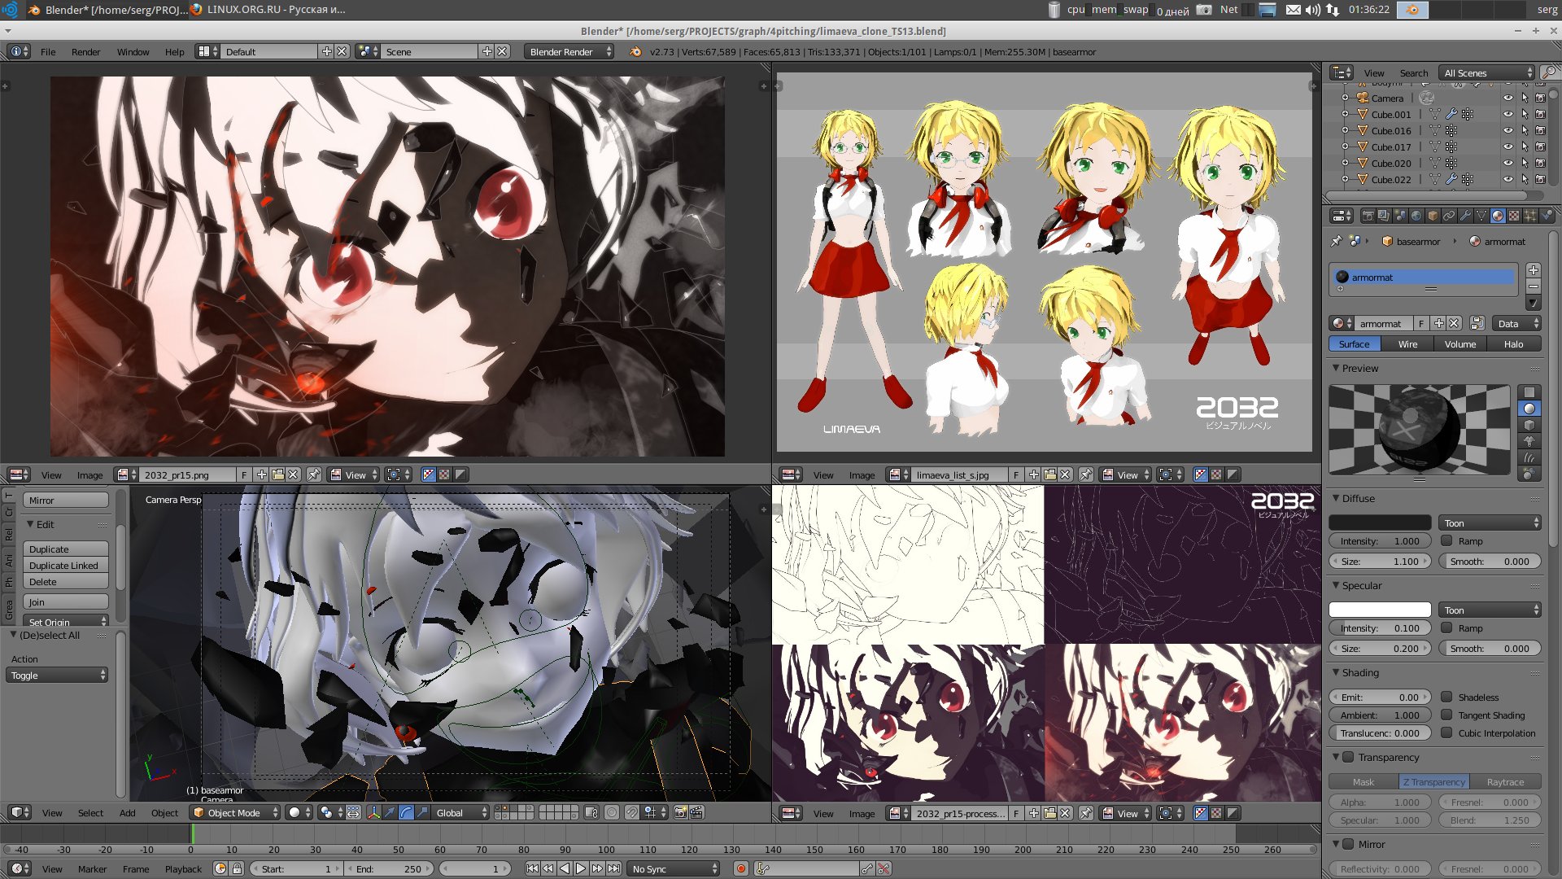
Task: Click the specular white color swatch
Action: tap(1380, 610)
